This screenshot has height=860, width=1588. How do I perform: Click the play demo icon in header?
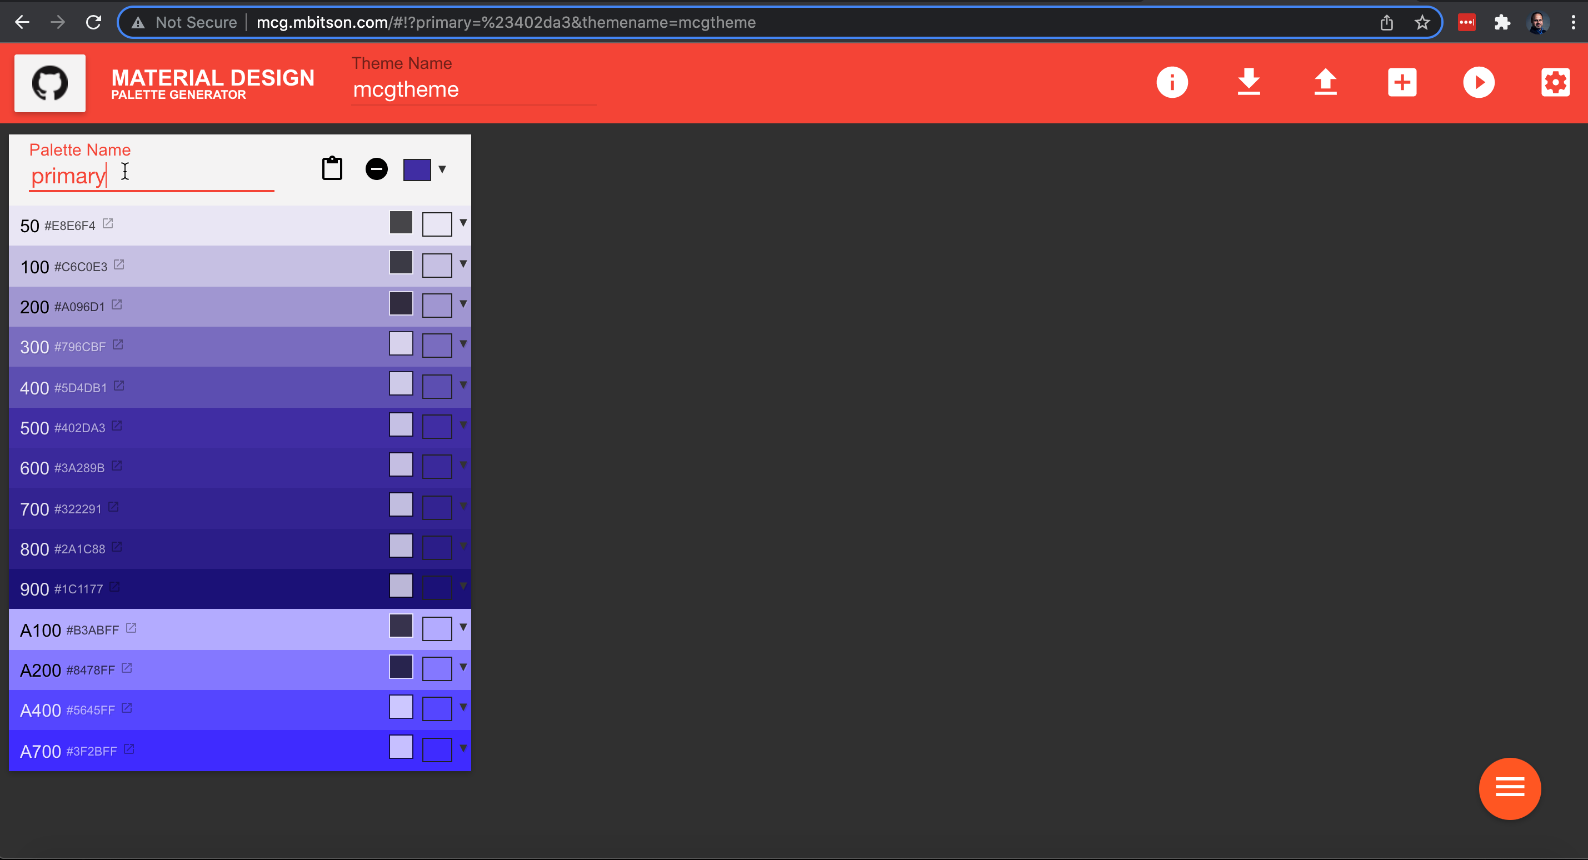pos(1479,83)
